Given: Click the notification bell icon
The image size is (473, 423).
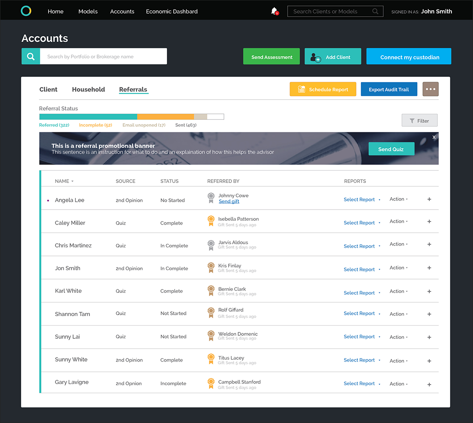Looking at the screenshot, I should [274, 11].
